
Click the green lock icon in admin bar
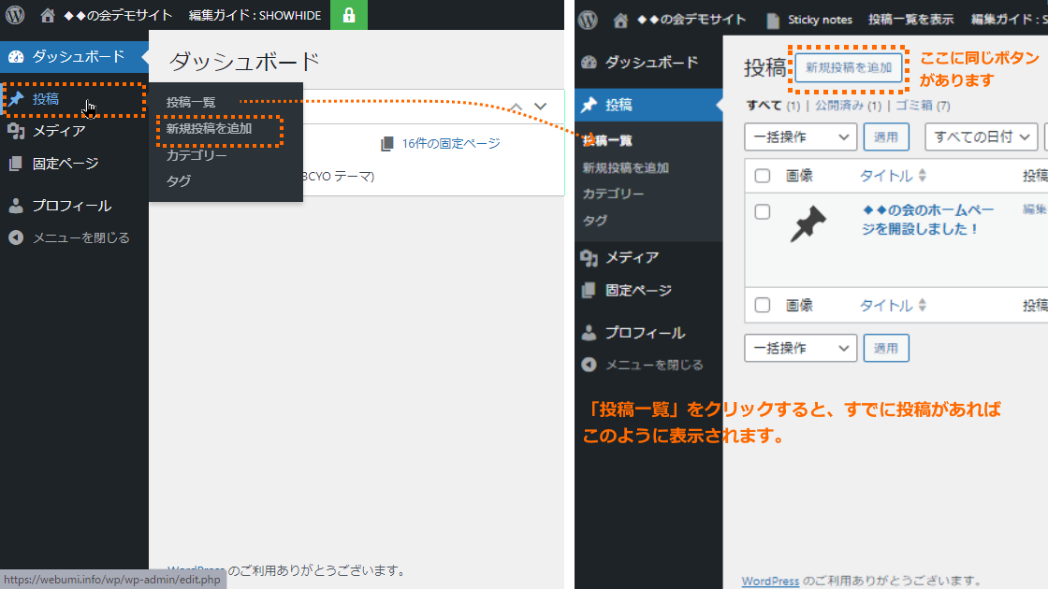pos(349,15)
